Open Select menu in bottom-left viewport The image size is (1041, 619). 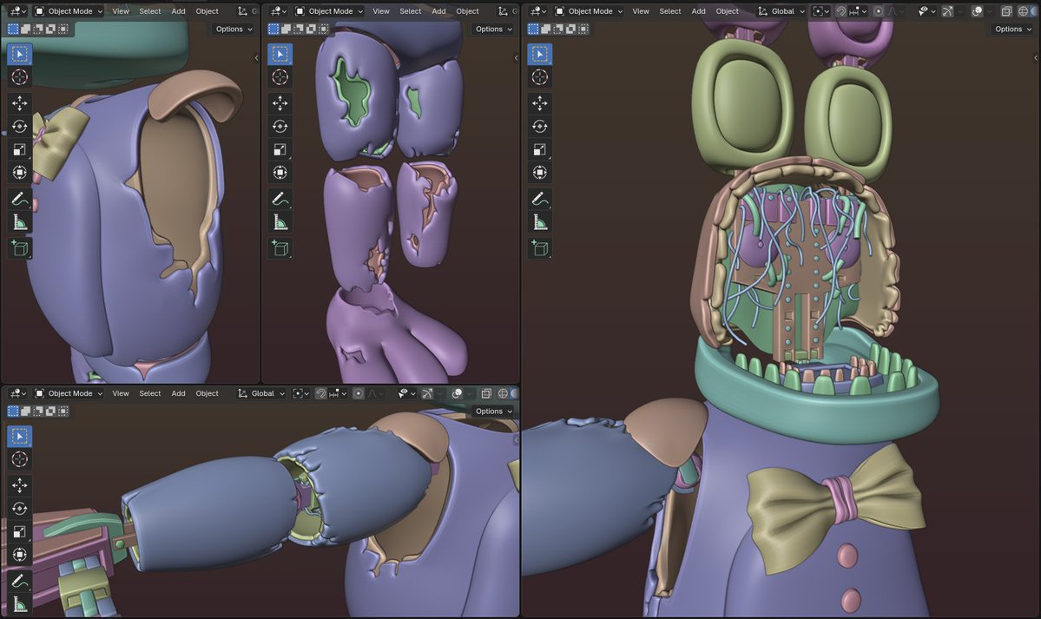click(150, 393)
